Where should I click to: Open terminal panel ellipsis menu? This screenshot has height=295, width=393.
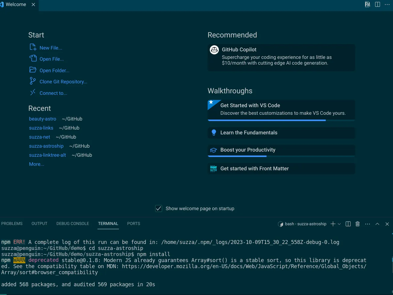[x=367, y=224]
